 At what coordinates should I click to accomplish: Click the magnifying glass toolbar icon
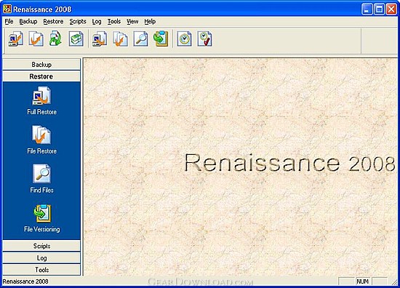140,39
